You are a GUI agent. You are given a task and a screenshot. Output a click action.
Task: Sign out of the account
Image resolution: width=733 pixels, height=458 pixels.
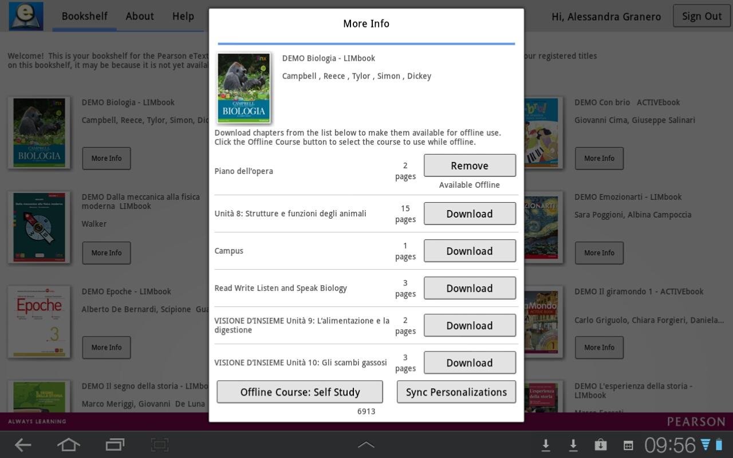pos(702,16)
